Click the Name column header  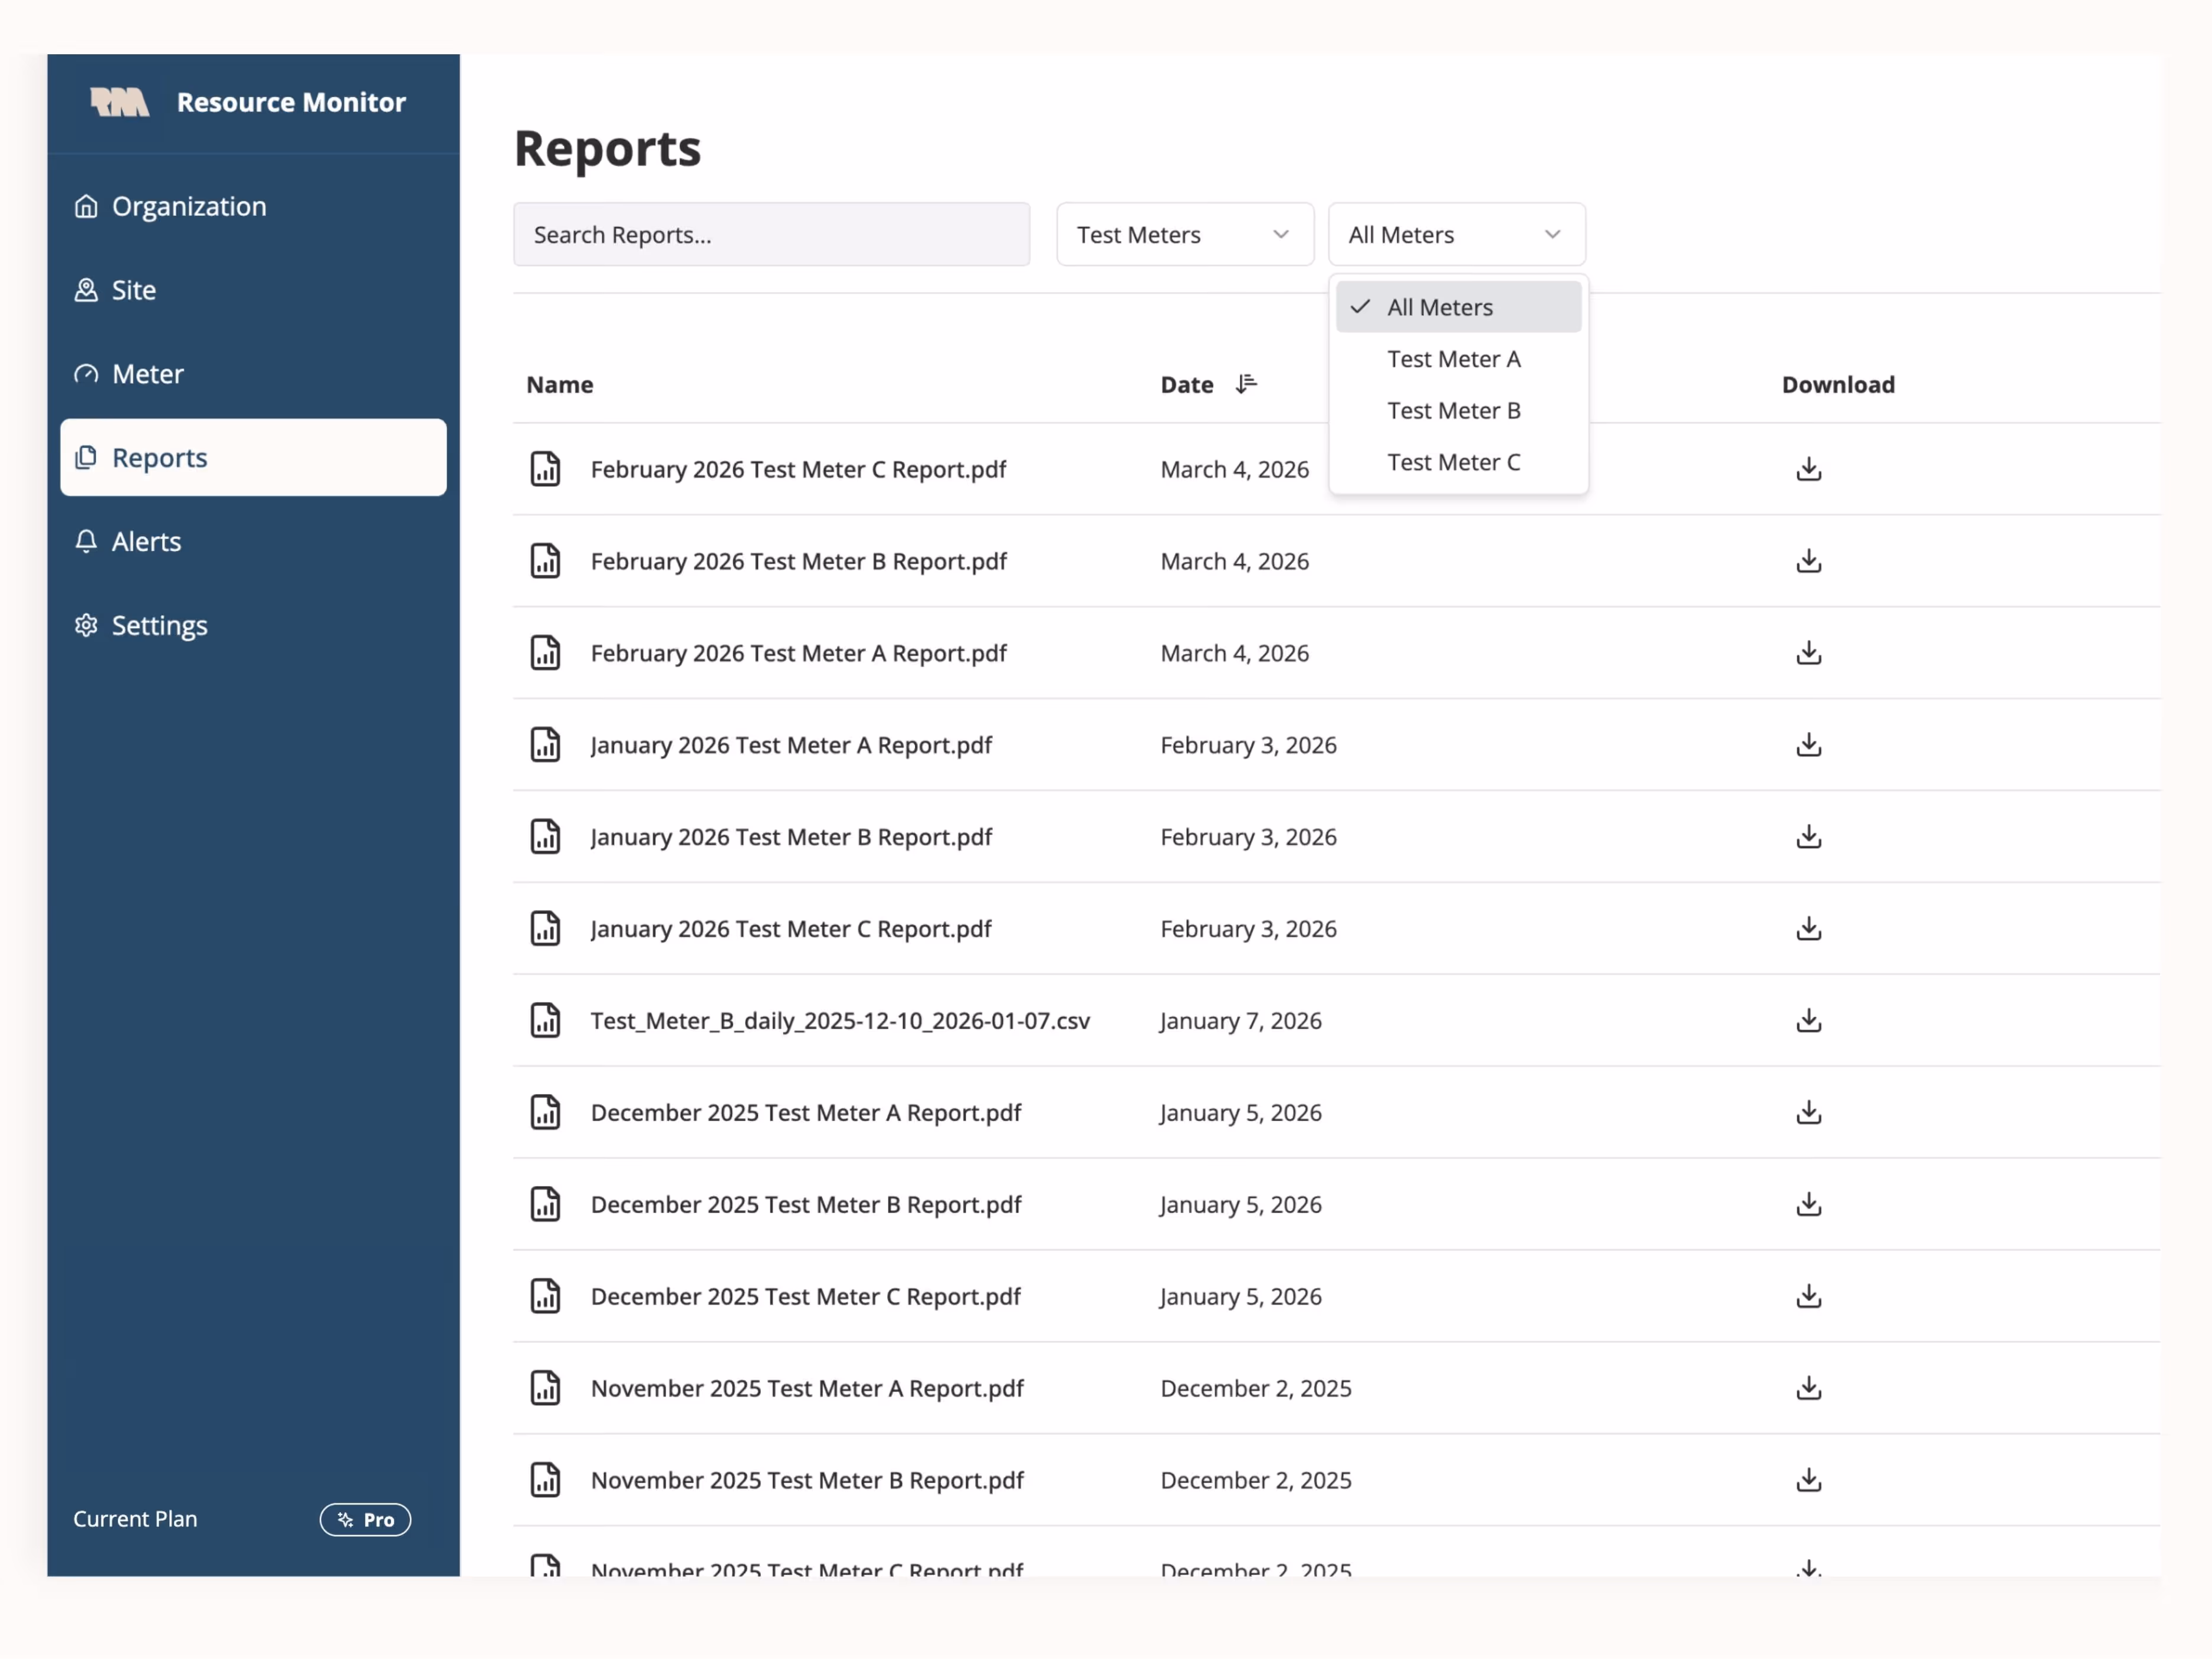click(x=559, y=384)
